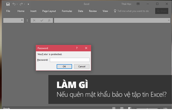Click the formula bar Enter checkmark icon
The height and width of the screenshot is (111, 172).
coord(42,20)
